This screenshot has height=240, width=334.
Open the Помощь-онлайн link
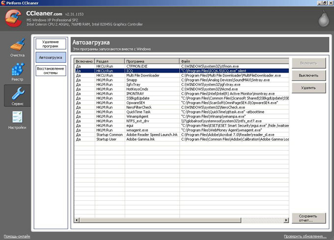tap(17, 237)
